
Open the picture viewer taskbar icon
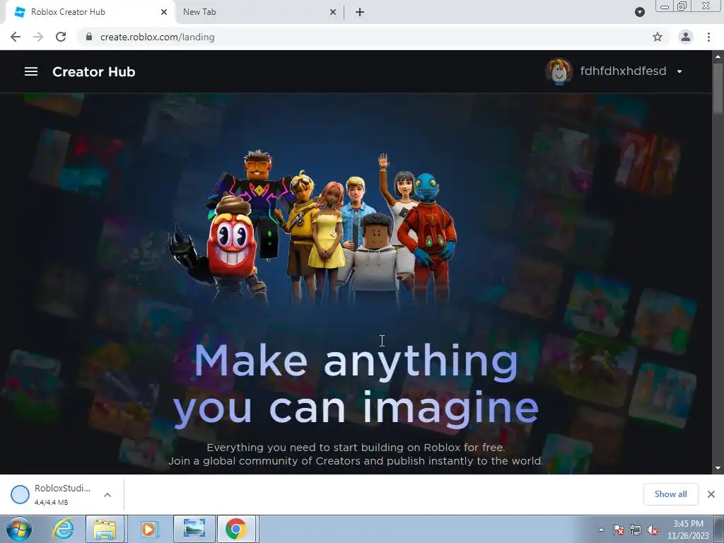click(x=194, y=529)
